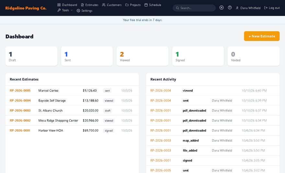Expand the Tools dropdown chevron
The image size is (285, 173).
(x=72, y=10)
